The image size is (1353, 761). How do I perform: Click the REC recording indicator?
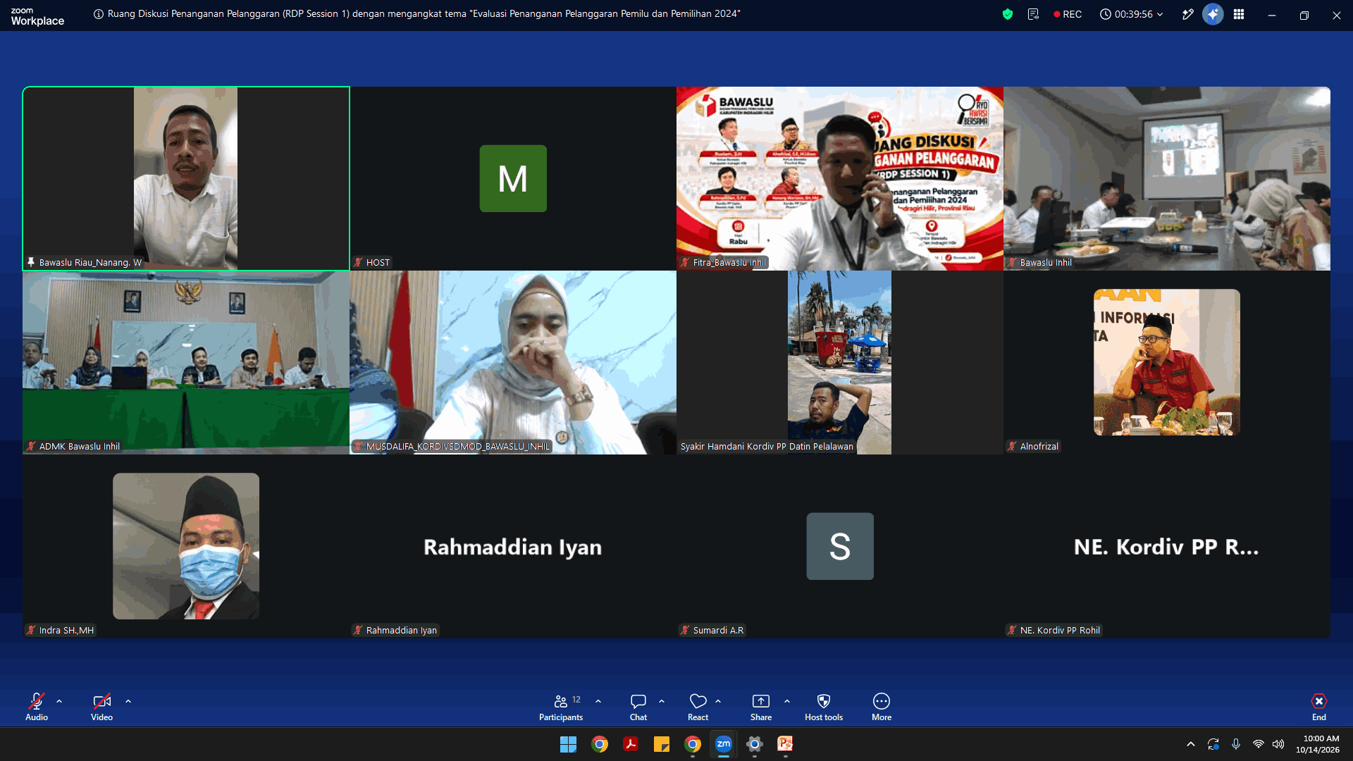click(x=1068, y=14)
